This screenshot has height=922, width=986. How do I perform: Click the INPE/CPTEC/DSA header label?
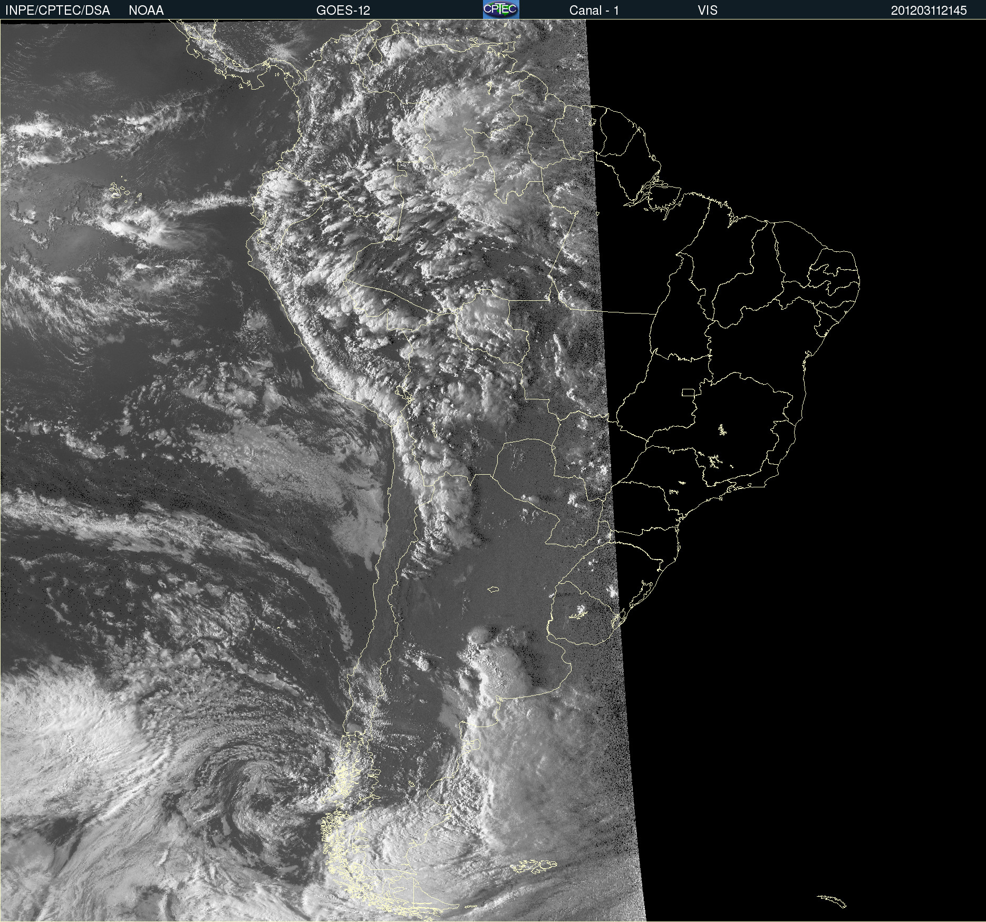[x=57, y=10]
